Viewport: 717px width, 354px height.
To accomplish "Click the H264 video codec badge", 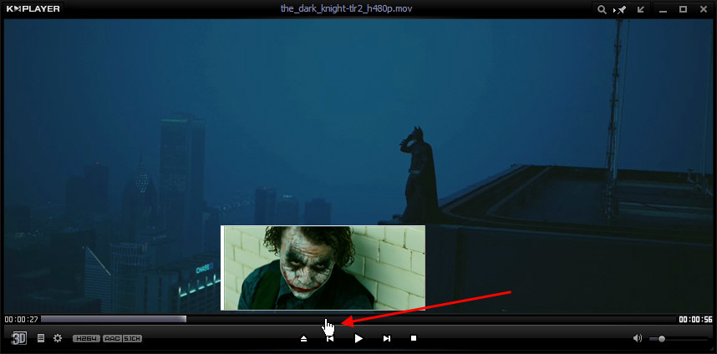I will tap(86, 338).
